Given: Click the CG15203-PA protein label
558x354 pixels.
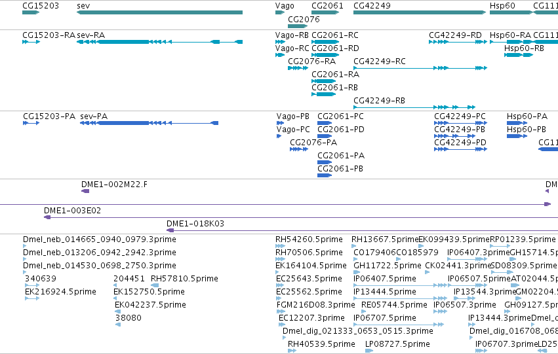Looking at the screenshot, I should point(49,116).
